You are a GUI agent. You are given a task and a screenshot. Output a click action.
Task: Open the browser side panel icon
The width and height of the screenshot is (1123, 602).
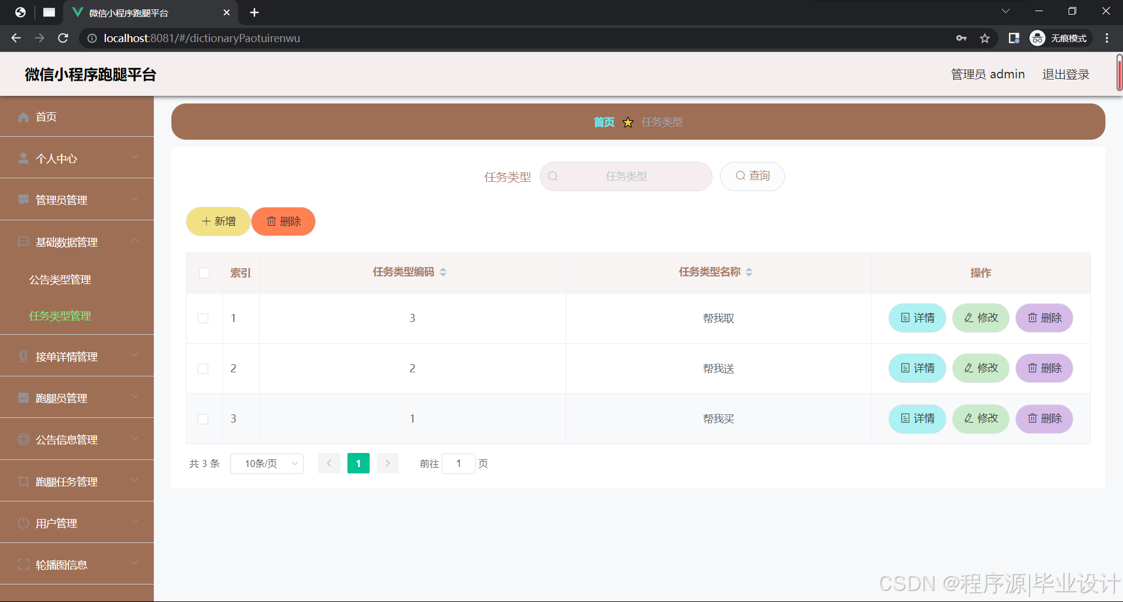(x=1014, y=38)
